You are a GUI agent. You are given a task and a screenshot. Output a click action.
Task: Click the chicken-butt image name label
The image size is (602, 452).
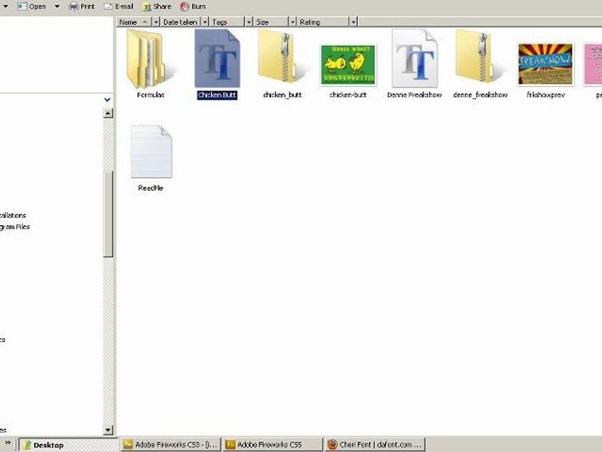348,95
